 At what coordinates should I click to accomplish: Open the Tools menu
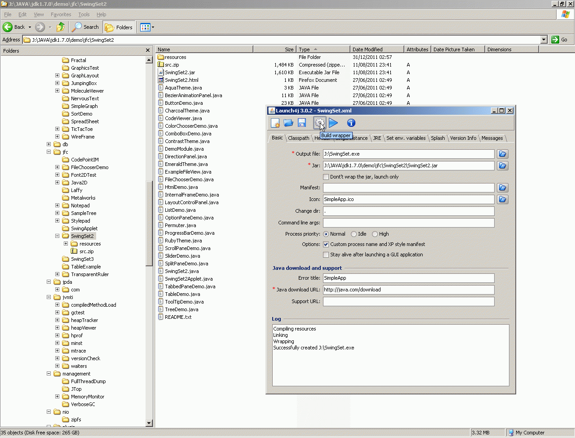tap(84, 14)
